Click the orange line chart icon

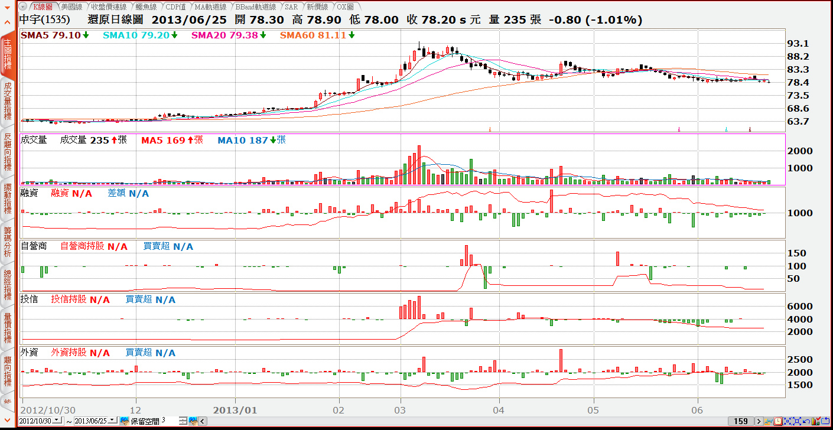click(769, 421)
